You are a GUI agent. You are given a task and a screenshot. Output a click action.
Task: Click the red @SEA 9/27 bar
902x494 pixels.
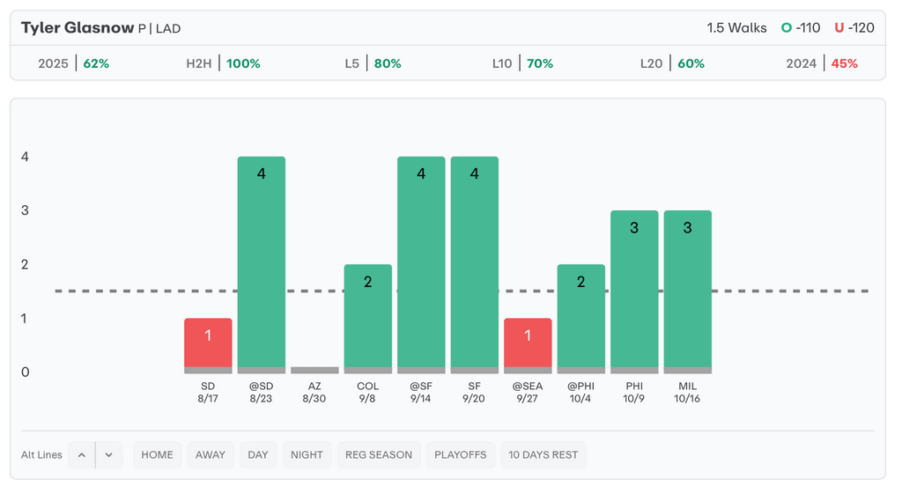[x=528, y=345]
